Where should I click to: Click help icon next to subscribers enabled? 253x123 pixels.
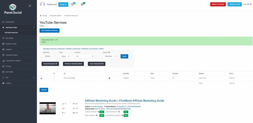coord(122,115)
